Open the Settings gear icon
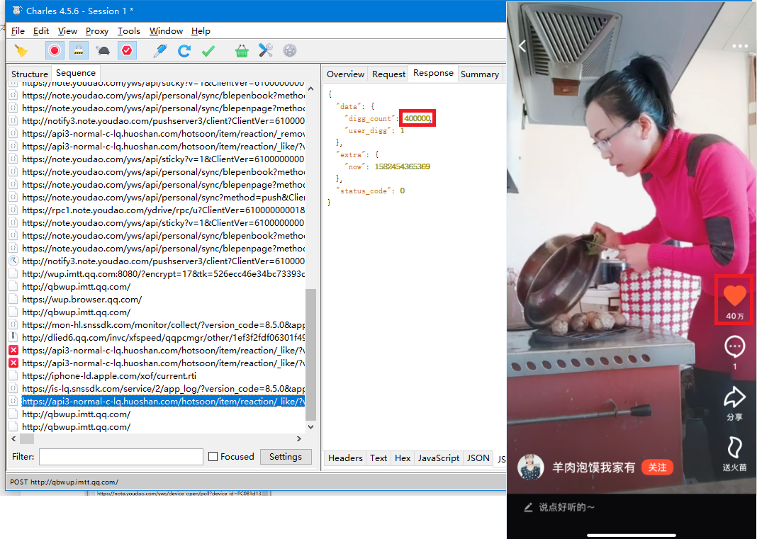This screenshot has height=539, width=757. (x=290, y=51)
